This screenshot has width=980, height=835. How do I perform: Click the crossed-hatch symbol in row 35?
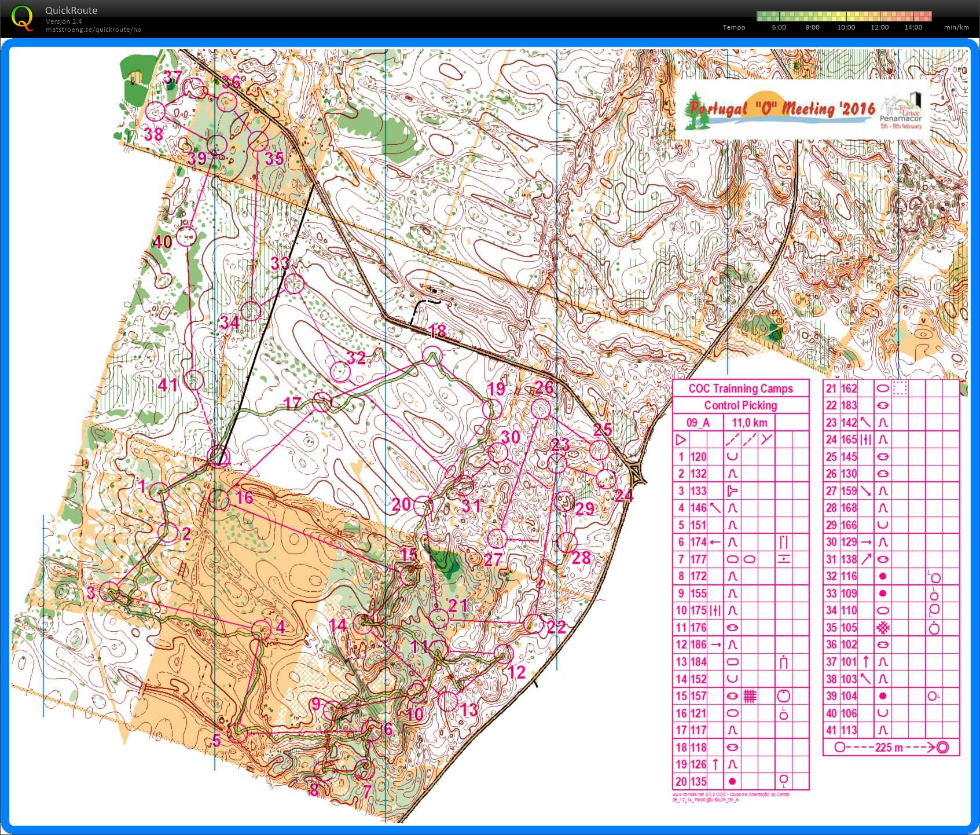(x=883, y=628)
